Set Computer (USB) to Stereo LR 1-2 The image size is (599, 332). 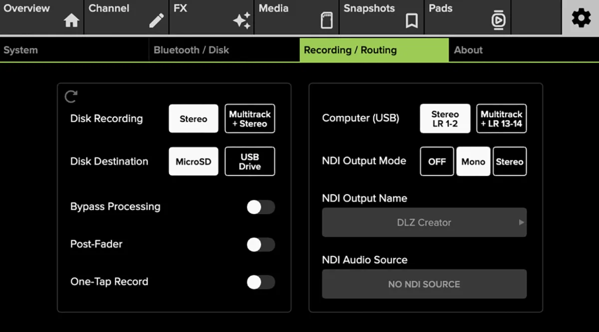point(445,119)
